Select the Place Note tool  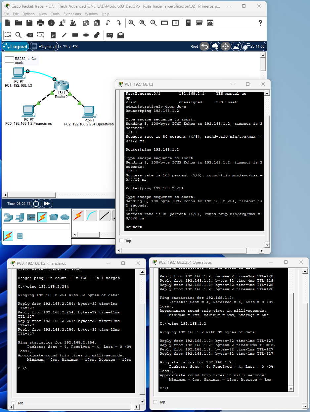tap(53, 35)
